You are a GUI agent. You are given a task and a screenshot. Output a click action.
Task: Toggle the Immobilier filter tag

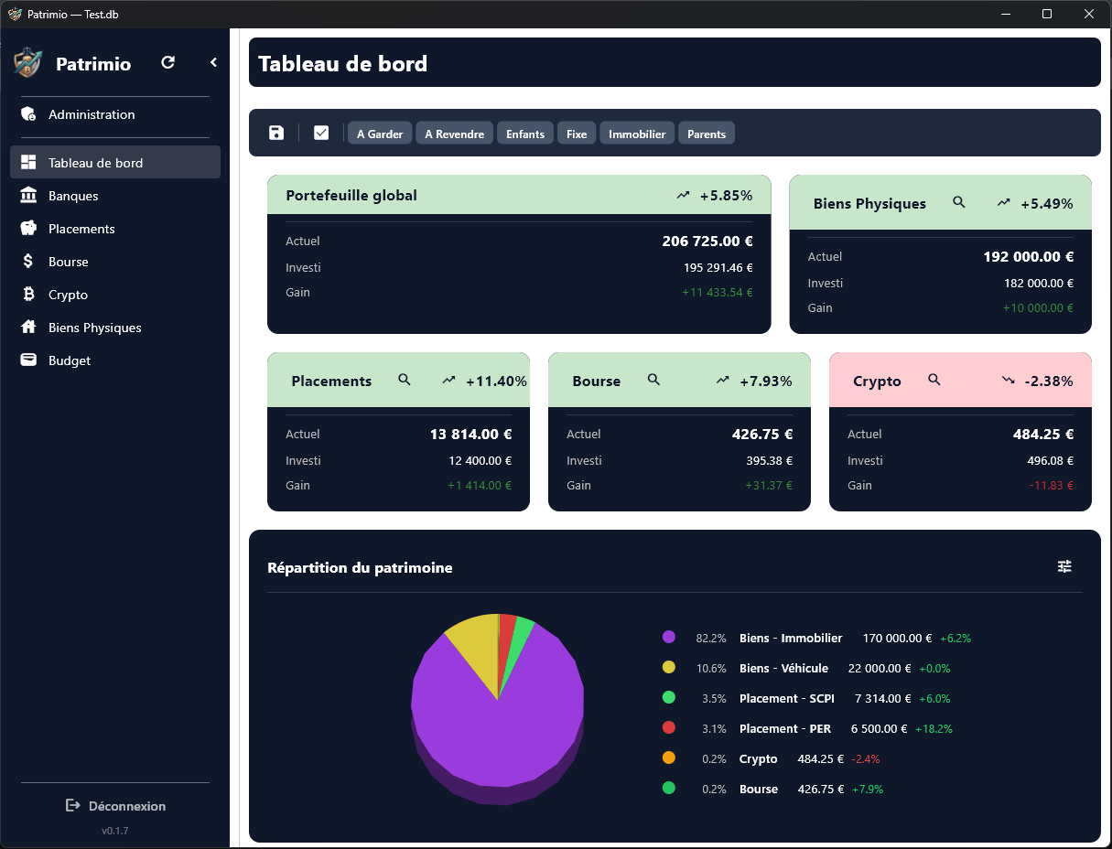pyautogui.click(x=637, y=134)
